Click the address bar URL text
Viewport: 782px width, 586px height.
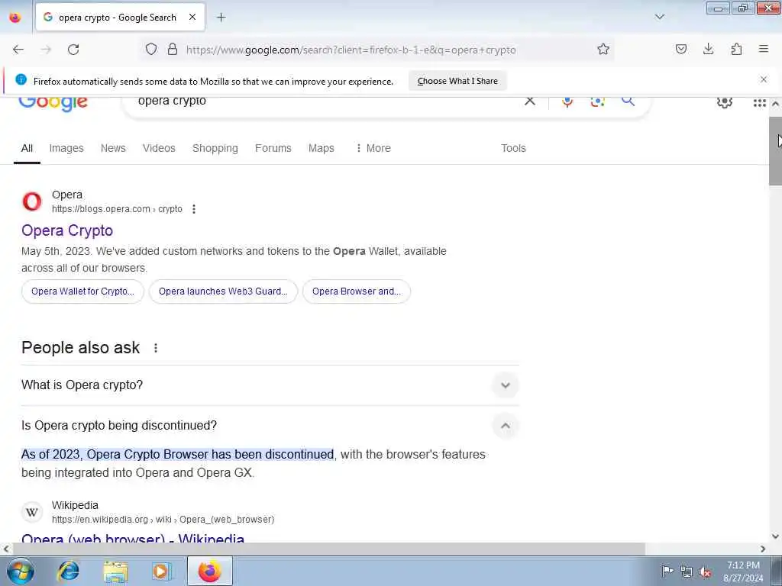[351, 50]
